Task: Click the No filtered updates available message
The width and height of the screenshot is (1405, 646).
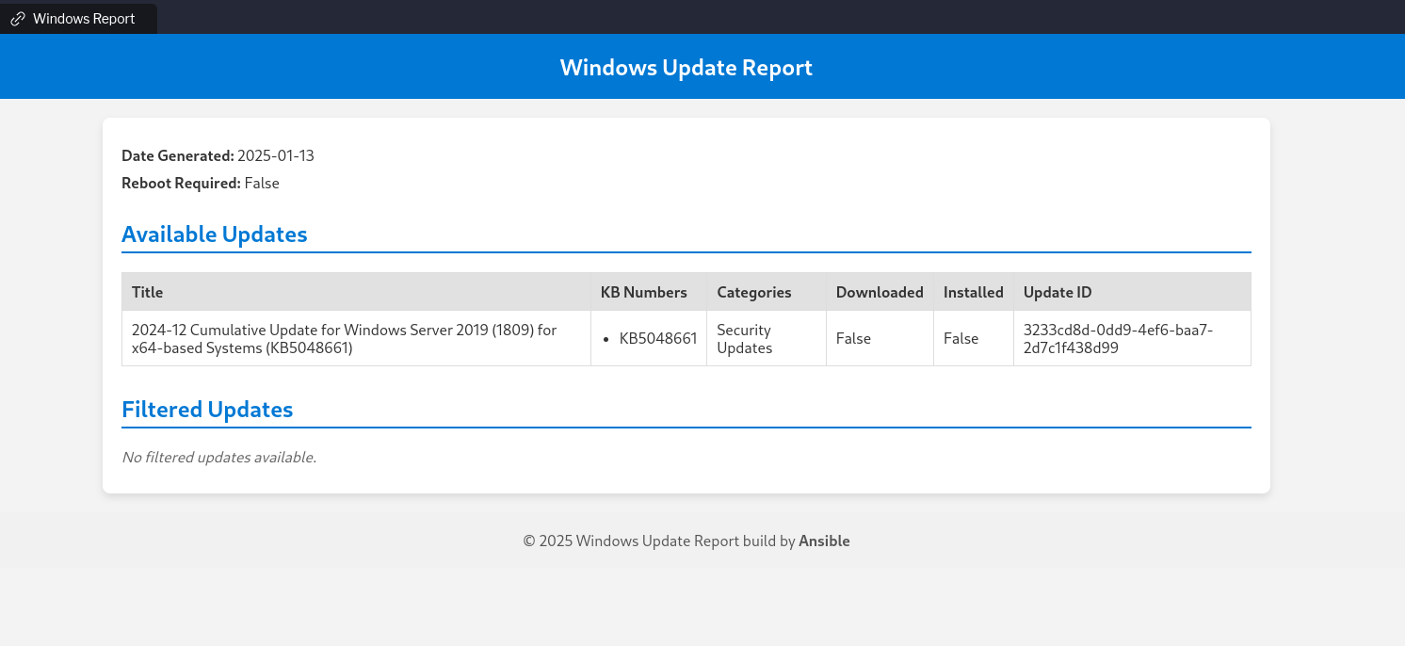Action: coord(219,458)
